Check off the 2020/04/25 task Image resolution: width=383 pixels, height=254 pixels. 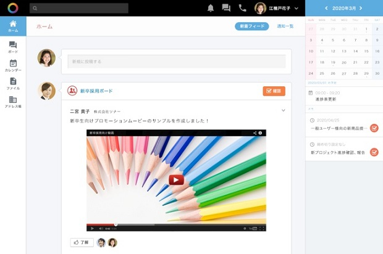click(374, 128)
